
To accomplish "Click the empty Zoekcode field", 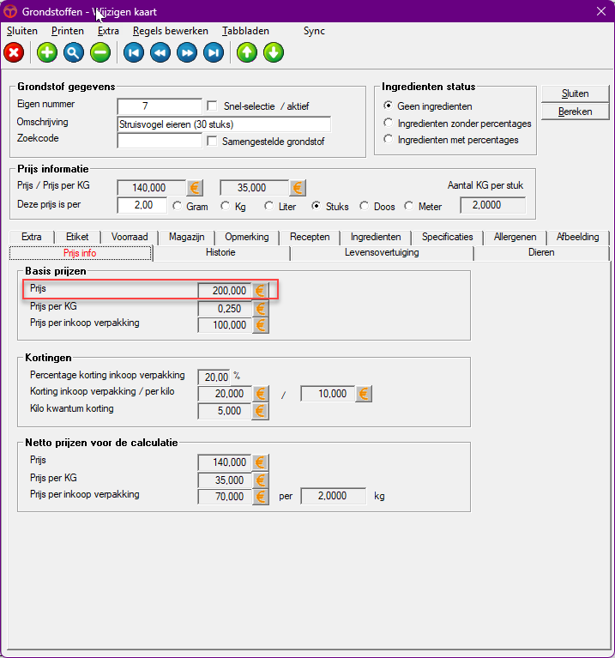I will click(160, 141).
